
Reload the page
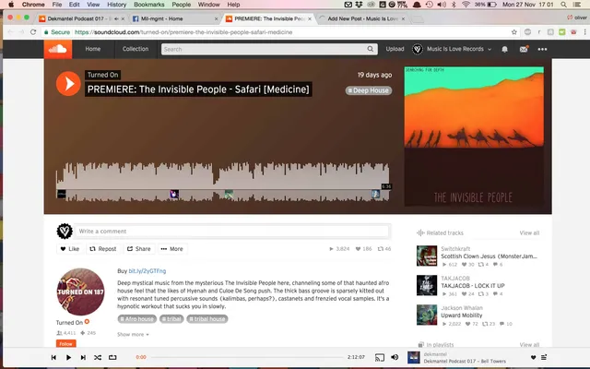point(33,32)
